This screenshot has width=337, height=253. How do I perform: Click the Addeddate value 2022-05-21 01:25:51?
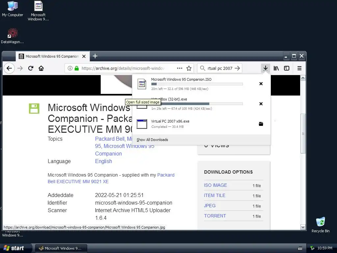point(119,195)
